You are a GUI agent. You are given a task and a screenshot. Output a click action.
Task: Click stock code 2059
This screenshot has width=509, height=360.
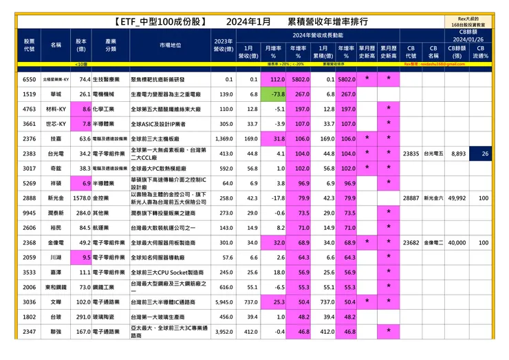click(x=29, y=257)
